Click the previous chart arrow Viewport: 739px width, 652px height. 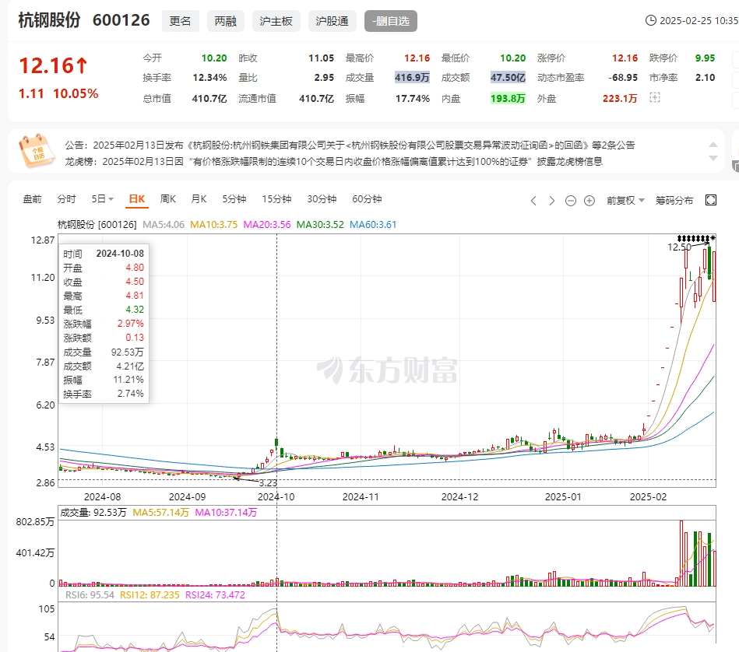click(533, 201)
